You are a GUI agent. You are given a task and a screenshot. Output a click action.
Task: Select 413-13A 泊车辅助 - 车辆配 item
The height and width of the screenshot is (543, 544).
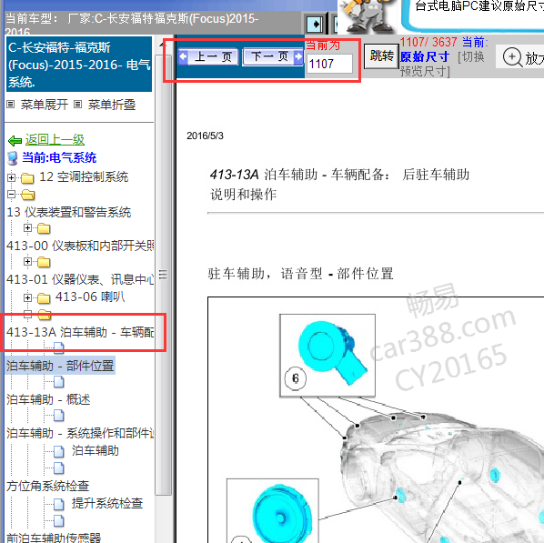(x=80, y=332)
